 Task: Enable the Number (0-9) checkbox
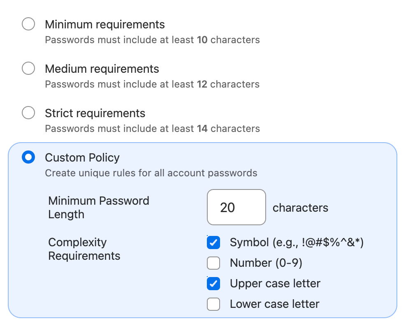tap(213, 263)
